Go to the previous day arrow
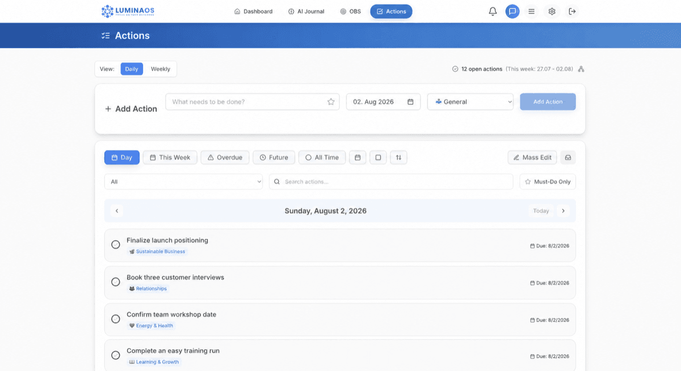The height and width of the screenshot is (371, 681). (x=117, y=211)
